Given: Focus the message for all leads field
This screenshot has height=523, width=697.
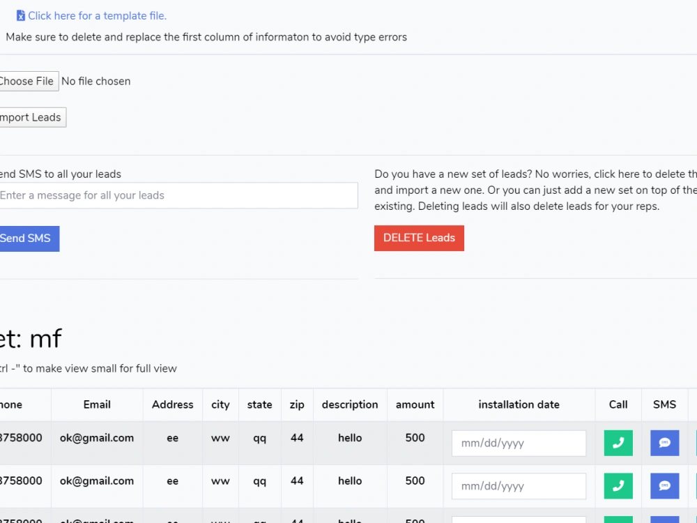Looking at the screenshot, I should [x=178, y=196].
